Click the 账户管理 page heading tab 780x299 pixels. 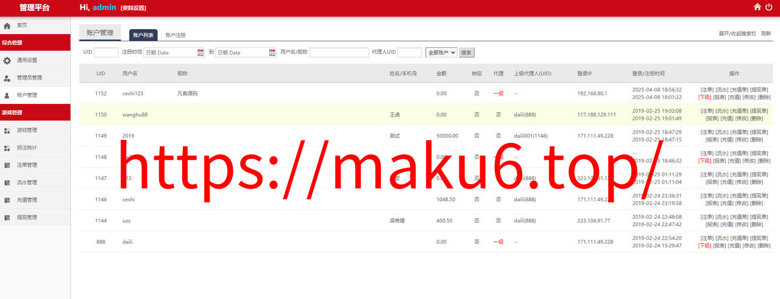(x=100, y=33)
